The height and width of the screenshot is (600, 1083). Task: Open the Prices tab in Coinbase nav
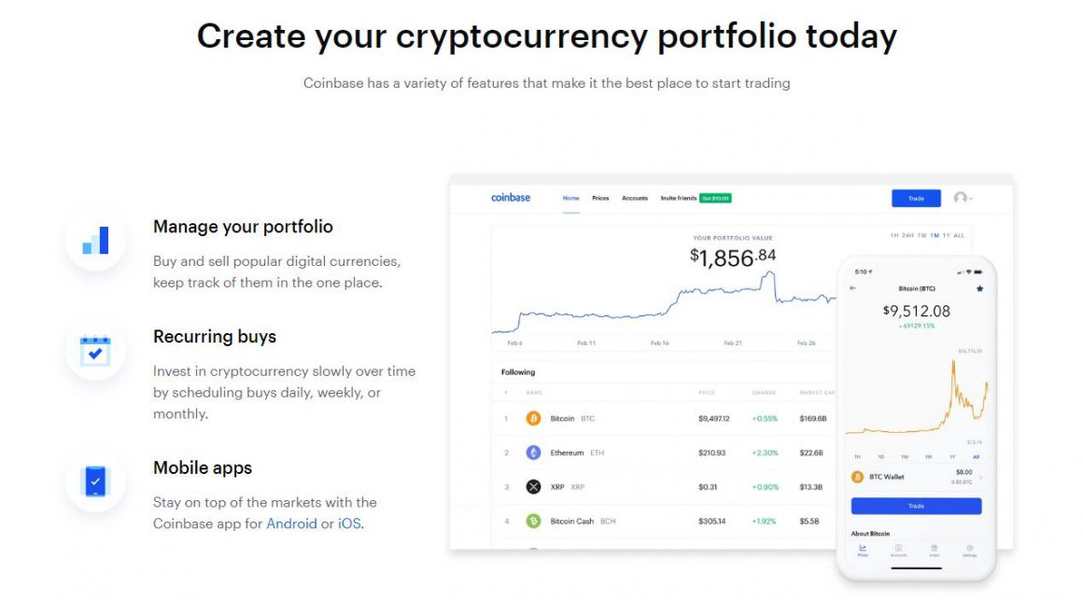pyautogui.click(x=600, y=198)
